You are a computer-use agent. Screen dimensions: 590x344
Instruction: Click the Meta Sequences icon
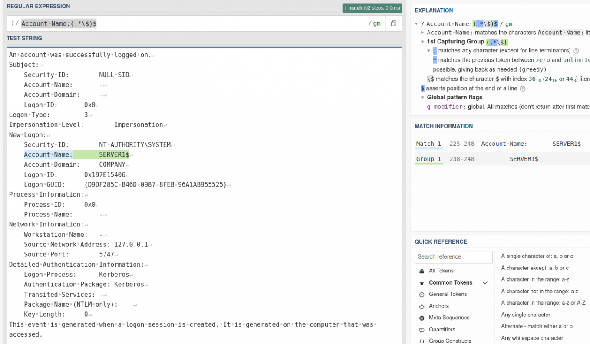tap(422, 318)
